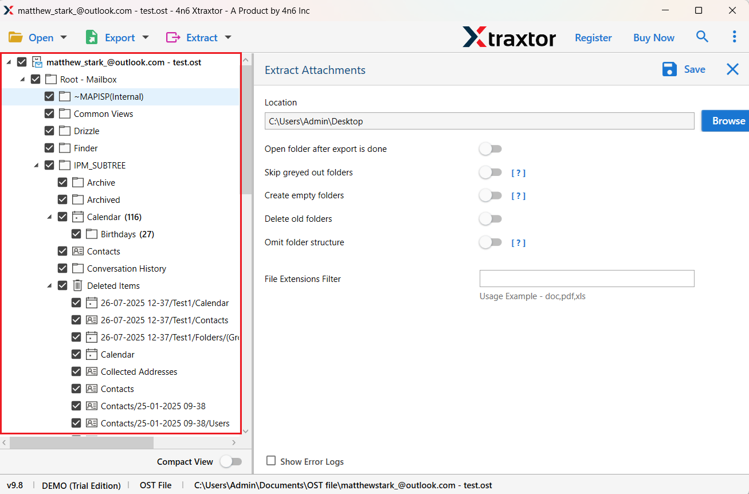749x494 pixels.
Task: Click help [?] next to Omit folder structure
Action: point(519,243)
